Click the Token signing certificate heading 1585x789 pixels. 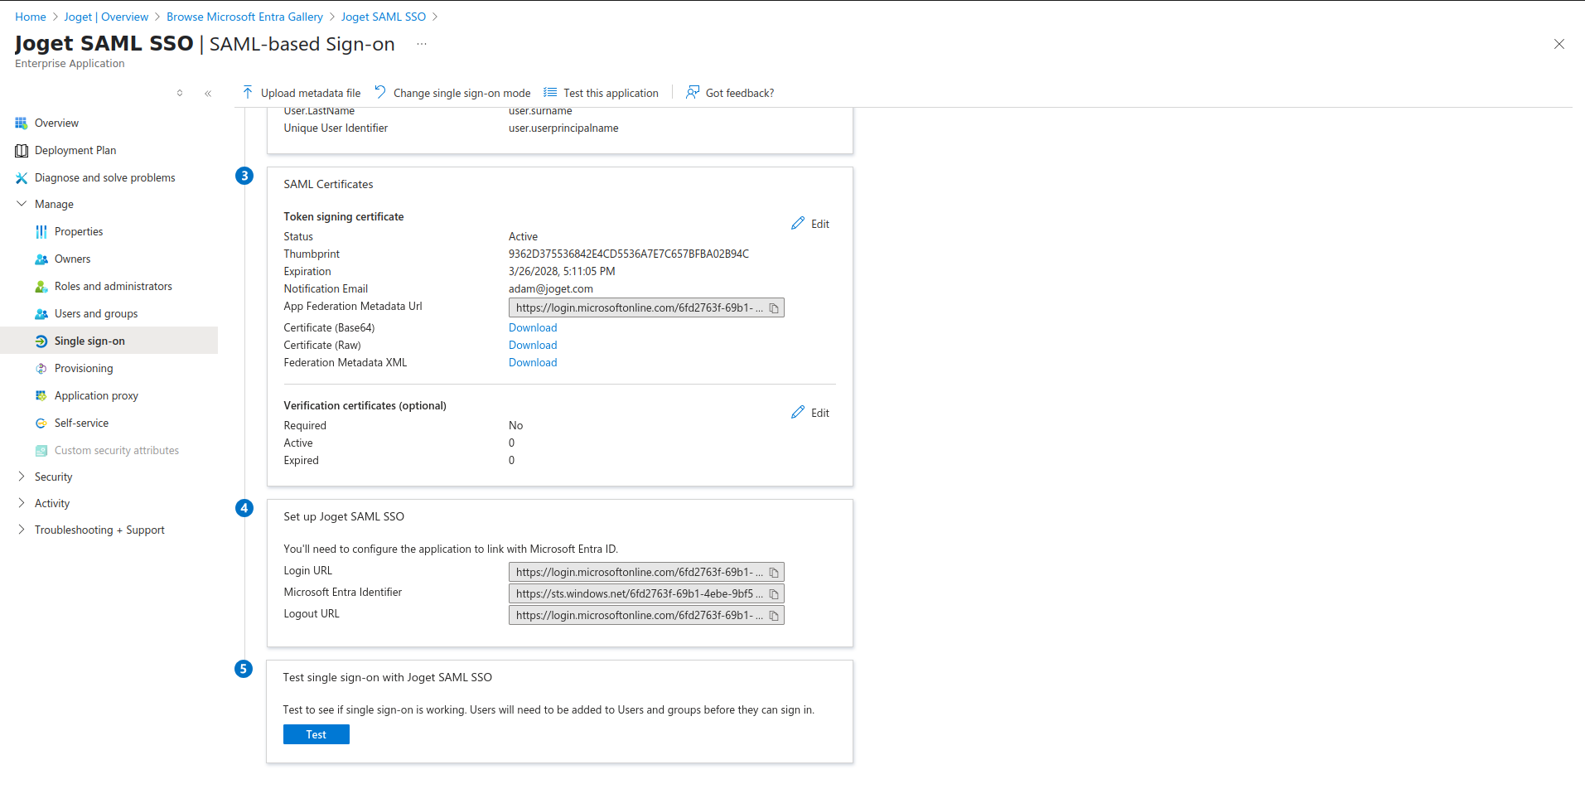click(344, 217)
